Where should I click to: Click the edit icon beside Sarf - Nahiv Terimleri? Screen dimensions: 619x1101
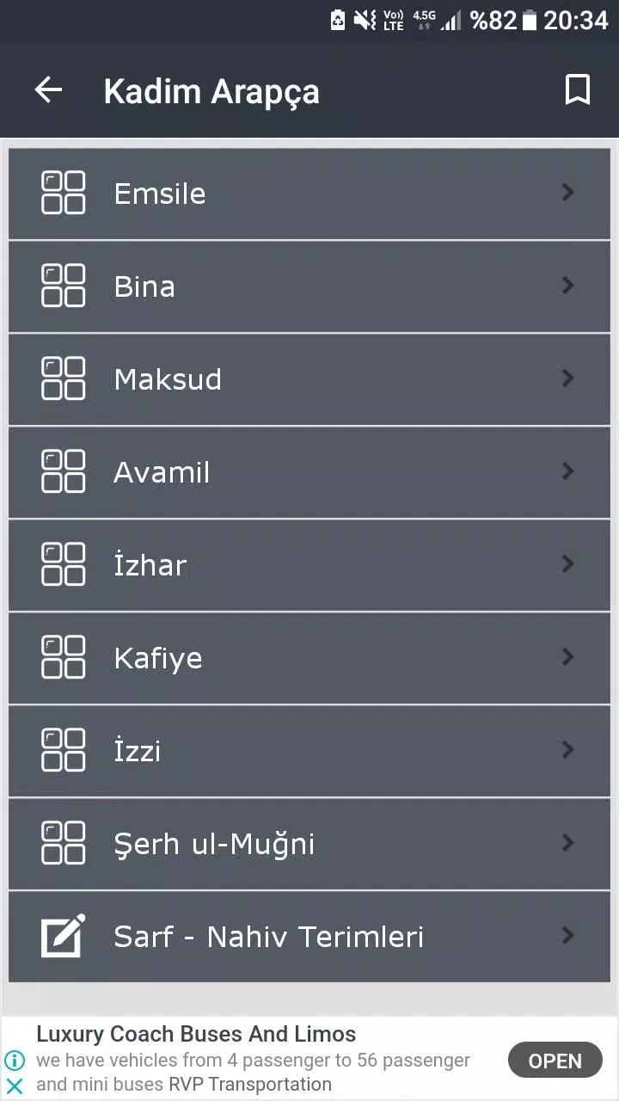click(64, 936)
